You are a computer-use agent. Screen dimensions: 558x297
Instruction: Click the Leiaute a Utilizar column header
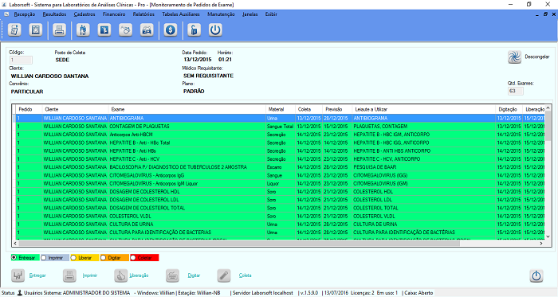coord(423,109)
